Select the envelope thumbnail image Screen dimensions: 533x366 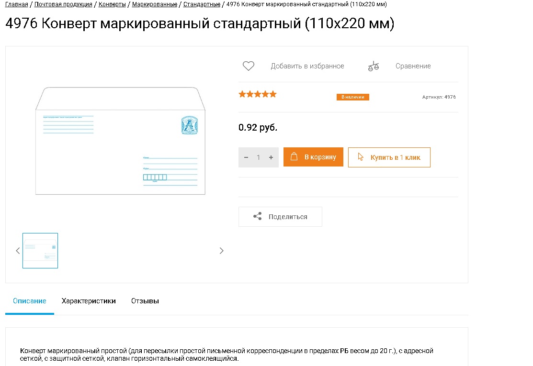[x=40, y=251]
